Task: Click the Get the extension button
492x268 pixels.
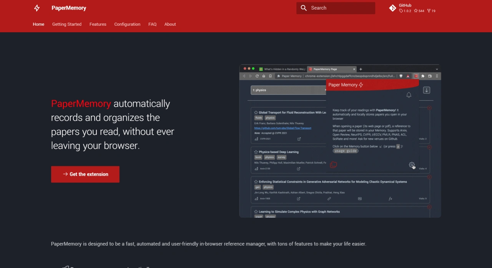Action: coord(85,174)
